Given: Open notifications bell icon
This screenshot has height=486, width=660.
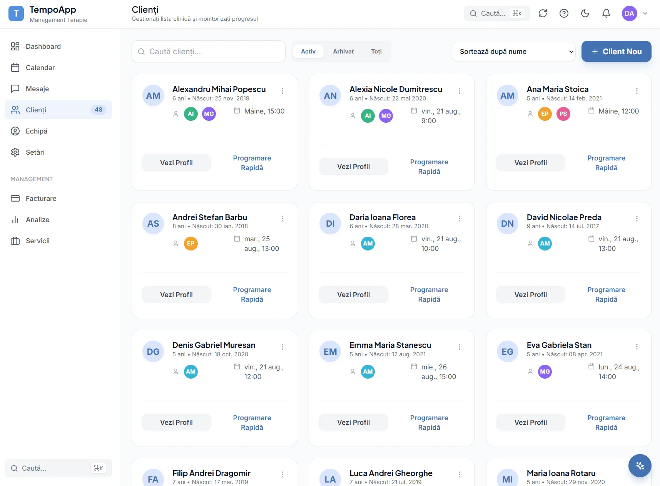Looking at the screenshot, I should tap(606, 13).
